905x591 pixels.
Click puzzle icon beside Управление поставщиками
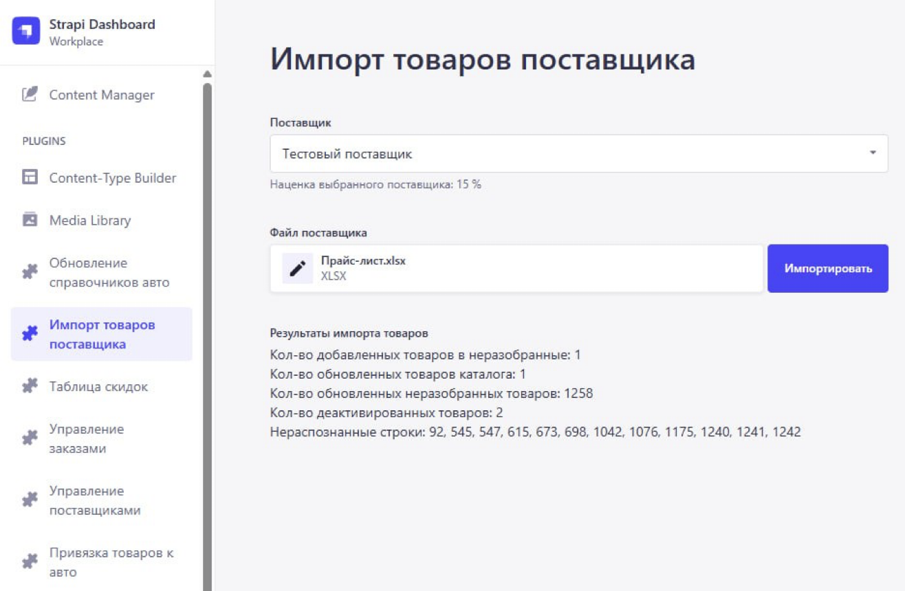pyautogui.click(x=30, y=501)
